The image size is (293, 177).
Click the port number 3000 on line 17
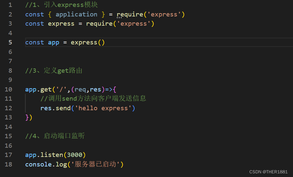click(75, 155)
